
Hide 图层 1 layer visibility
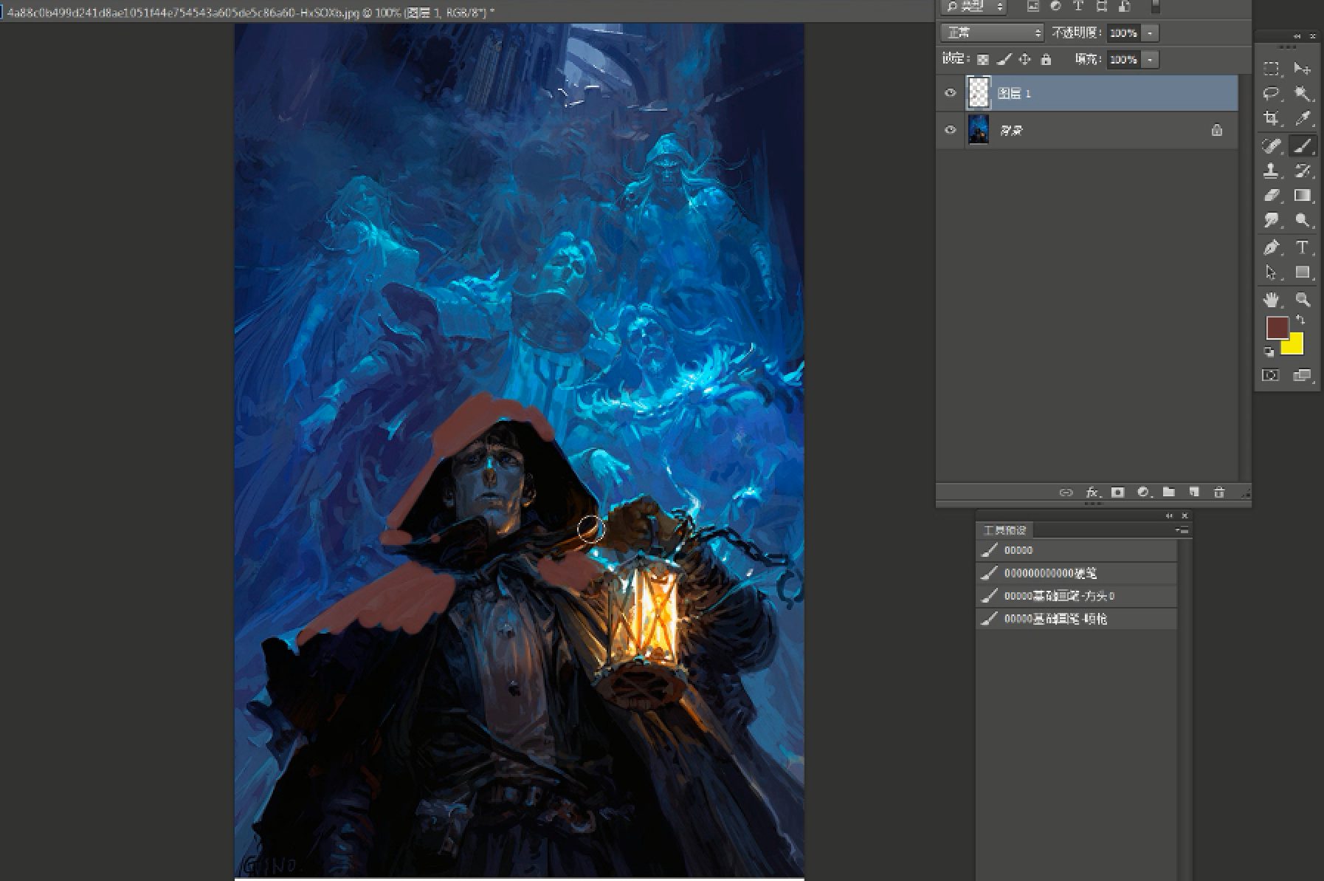[951, 93]
